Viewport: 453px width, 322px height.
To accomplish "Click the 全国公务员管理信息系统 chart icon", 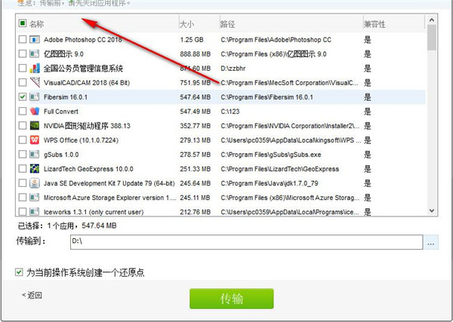I will point(35,68).
